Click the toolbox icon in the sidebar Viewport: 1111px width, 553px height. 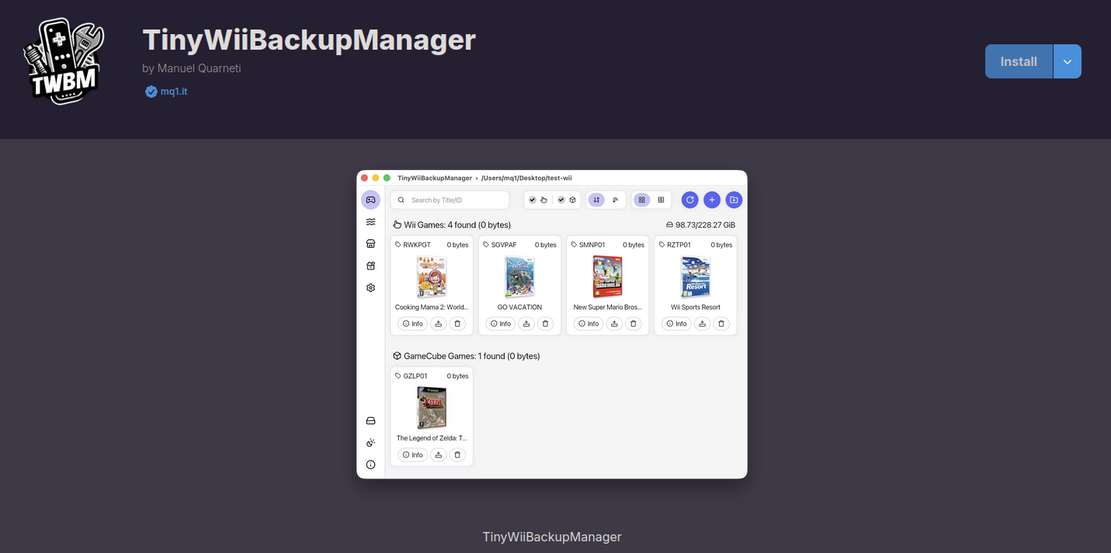pos(371,266)
